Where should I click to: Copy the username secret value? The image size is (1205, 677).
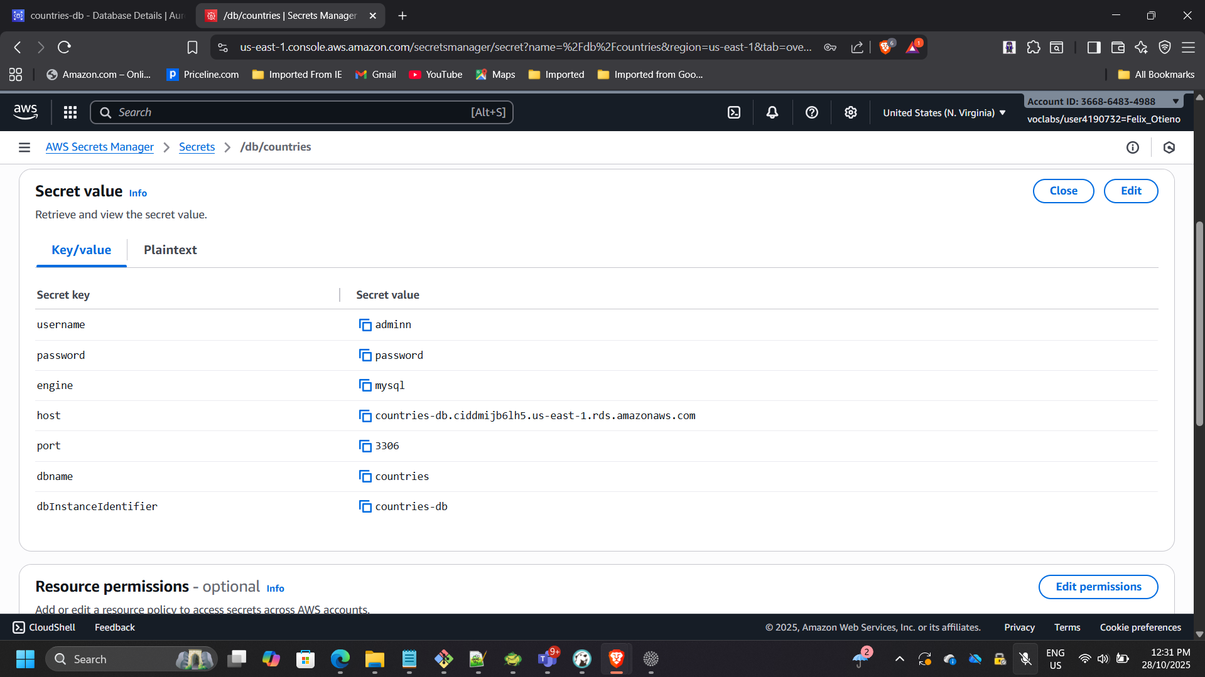pyautogui.click(x=365, y=325)
